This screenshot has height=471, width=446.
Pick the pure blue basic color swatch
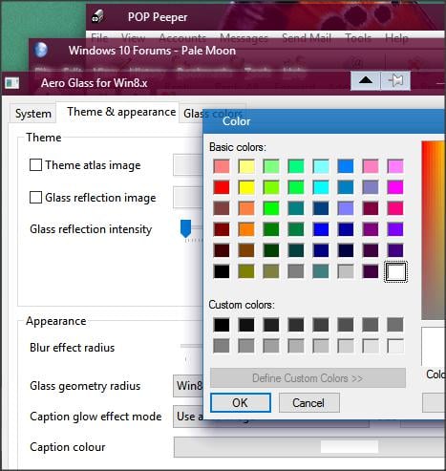[321, 229]
